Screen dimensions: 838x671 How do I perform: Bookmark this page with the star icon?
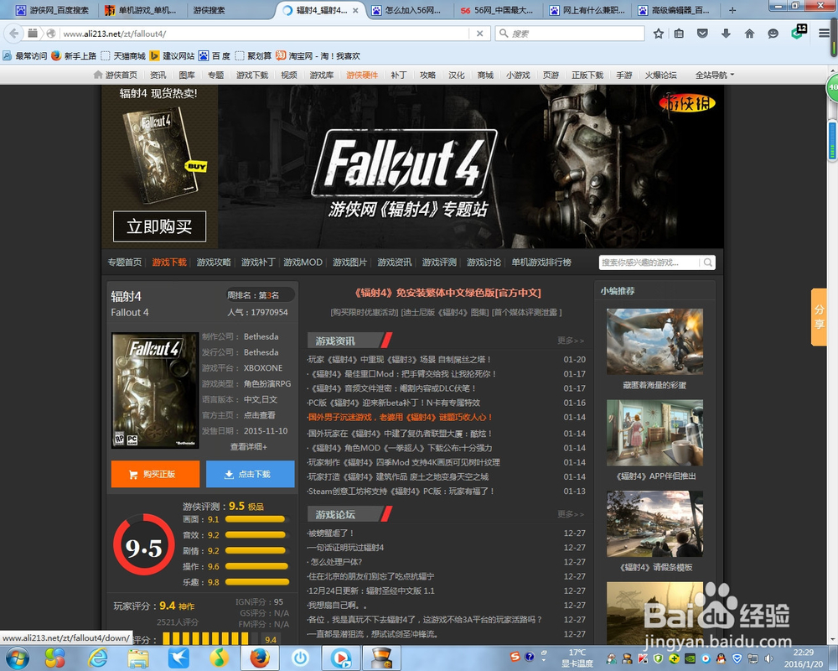[659, 34]
